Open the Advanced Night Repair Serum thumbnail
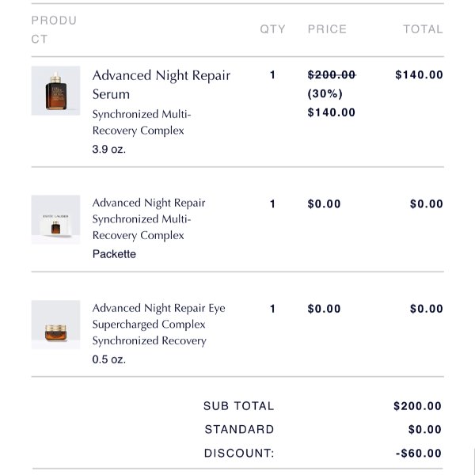Screen dimensions: 475x475 coord(55,90)
